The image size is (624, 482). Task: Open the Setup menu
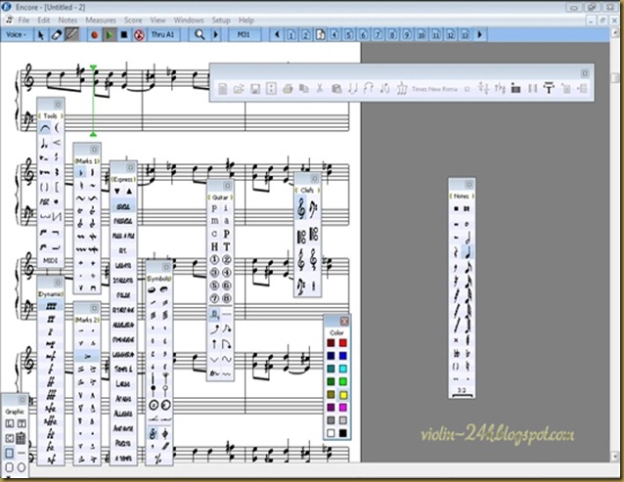tap(221, 20)
